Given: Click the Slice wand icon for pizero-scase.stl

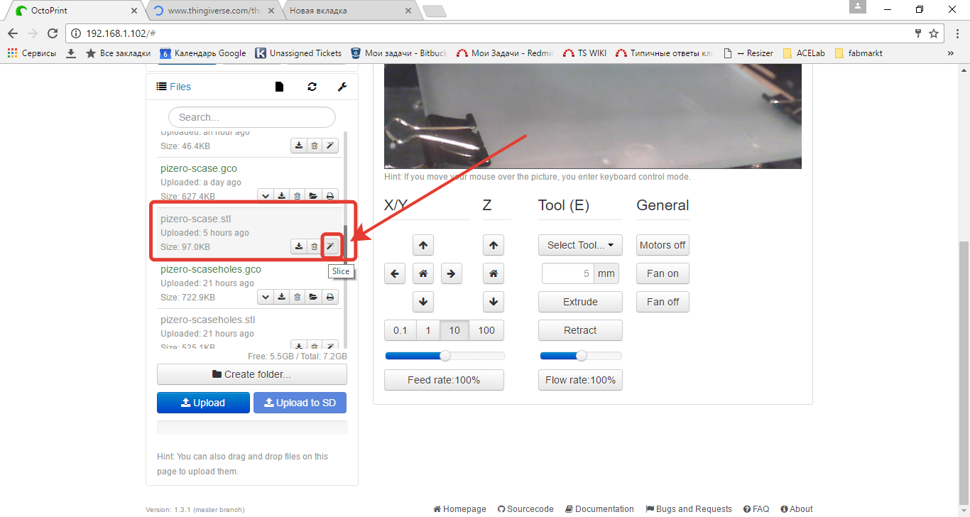Looking at the screenshot, I should pyautogui.click(x=330, y=246).
